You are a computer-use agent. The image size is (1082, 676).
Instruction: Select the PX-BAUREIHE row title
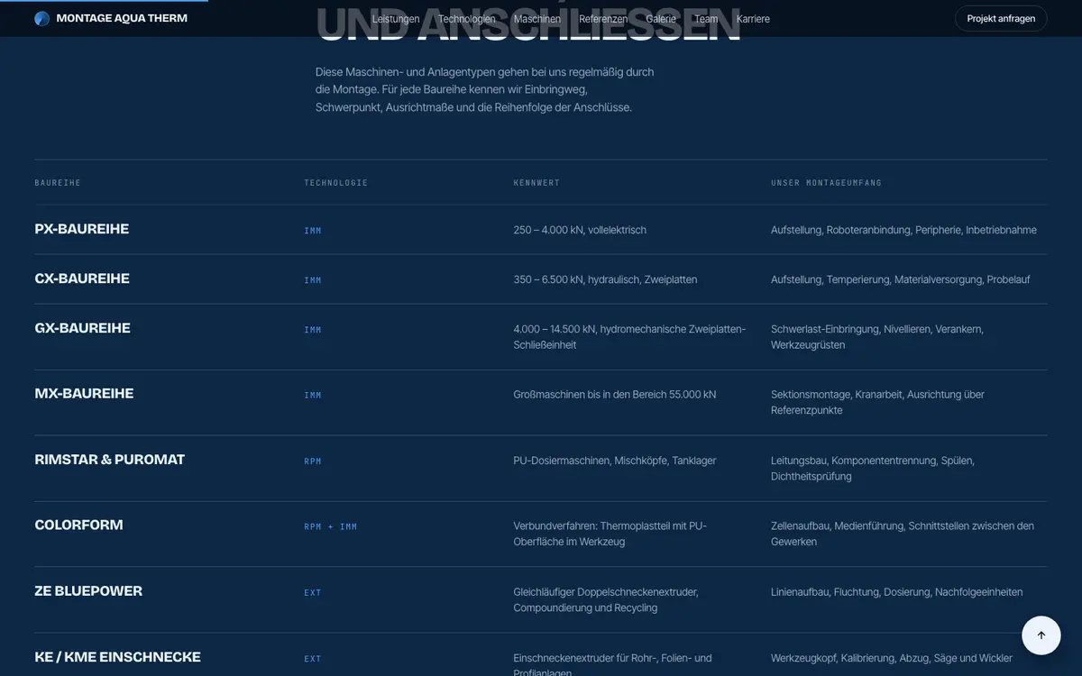[82, 229]
